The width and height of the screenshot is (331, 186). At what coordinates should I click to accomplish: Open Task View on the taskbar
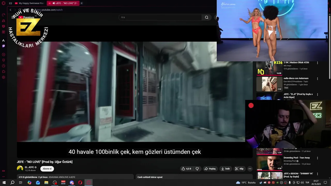click(21, 183)
